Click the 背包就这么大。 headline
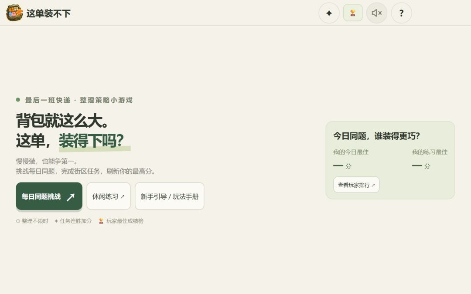Screen dimensions: 471x294 [x=62, y=121]
